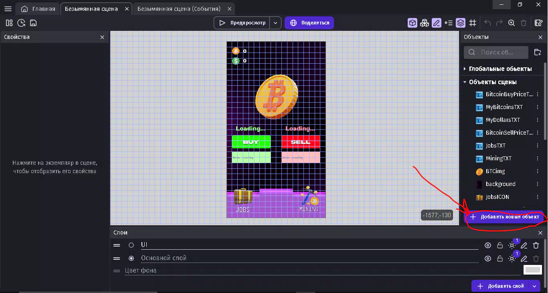The width and height of the screenshot is (548, 293).
Task: Open effects of Основной слой
Action: click(512, 259)
